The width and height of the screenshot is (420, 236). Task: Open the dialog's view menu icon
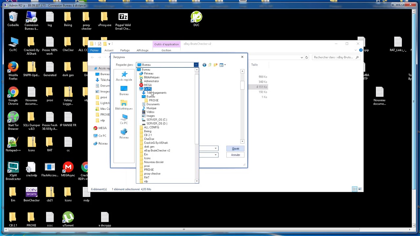(x=221, y=65)
